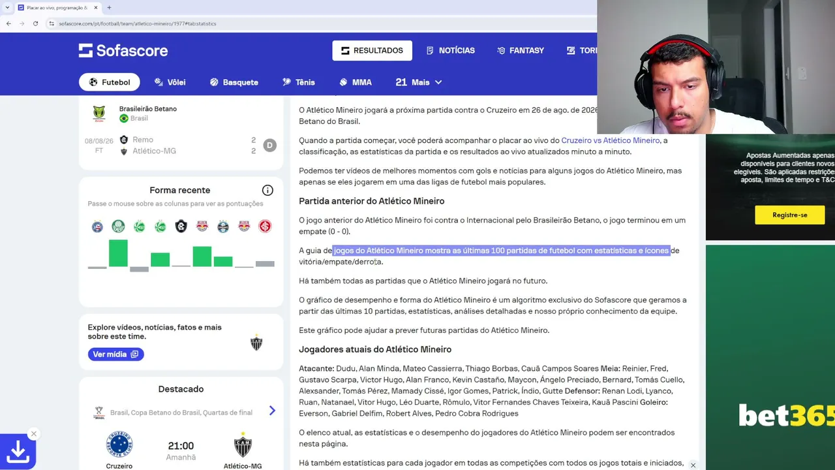The width and height of the screenshot is (835, 470).
Task: View site information icon in address bar
Action: coord(52,23)
